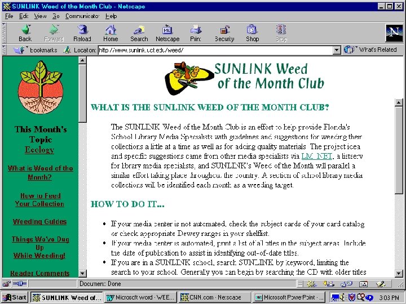Click the Netscape N logo
Screen dimensions: 406x304
[394, 33]
